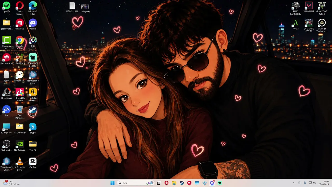Select the Riot İstemcisi desktop shortcut
The height and width of the screenshot is (187, 332).
pos(6,59)
